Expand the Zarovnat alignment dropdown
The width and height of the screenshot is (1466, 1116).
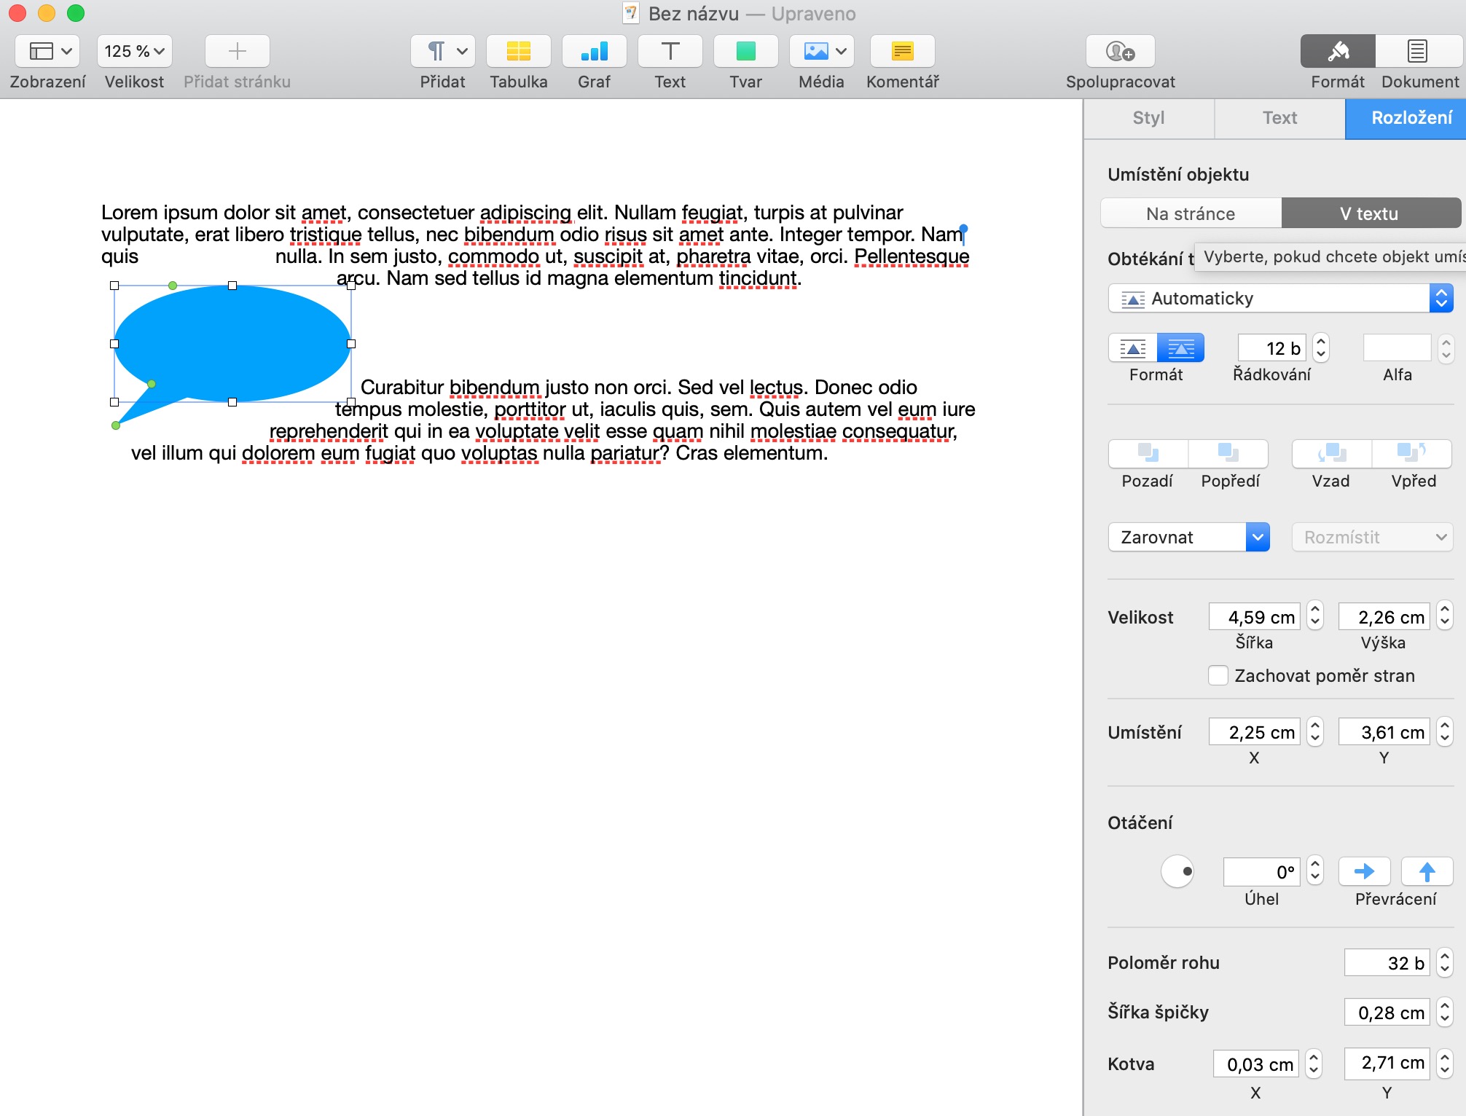(1188, 538)
